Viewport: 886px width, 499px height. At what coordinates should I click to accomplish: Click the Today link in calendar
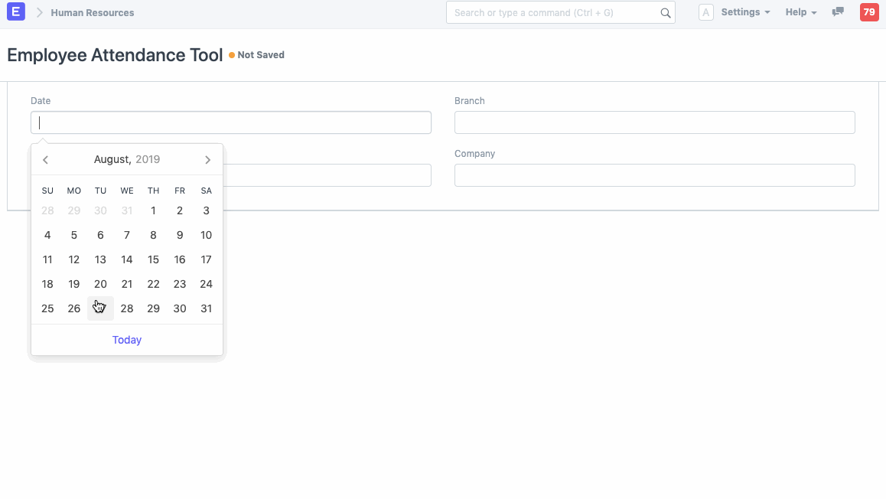(127, 340)
